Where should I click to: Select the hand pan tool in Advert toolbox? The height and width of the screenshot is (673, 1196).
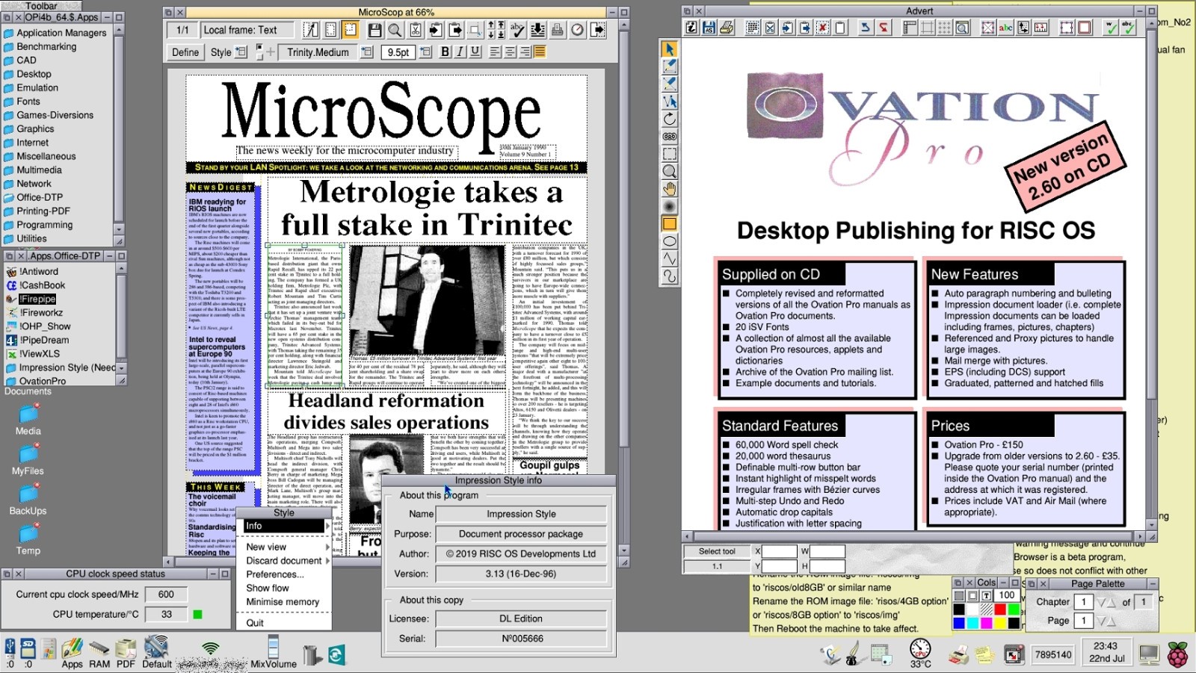[670, 189]
